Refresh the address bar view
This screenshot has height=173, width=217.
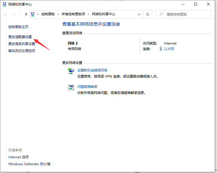[148, 14]
